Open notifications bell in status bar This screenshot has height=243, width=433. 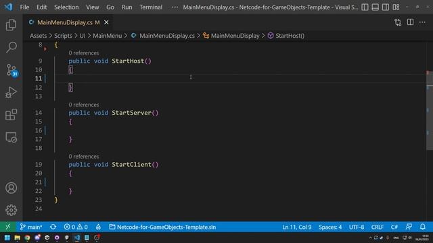click(422, 227)
